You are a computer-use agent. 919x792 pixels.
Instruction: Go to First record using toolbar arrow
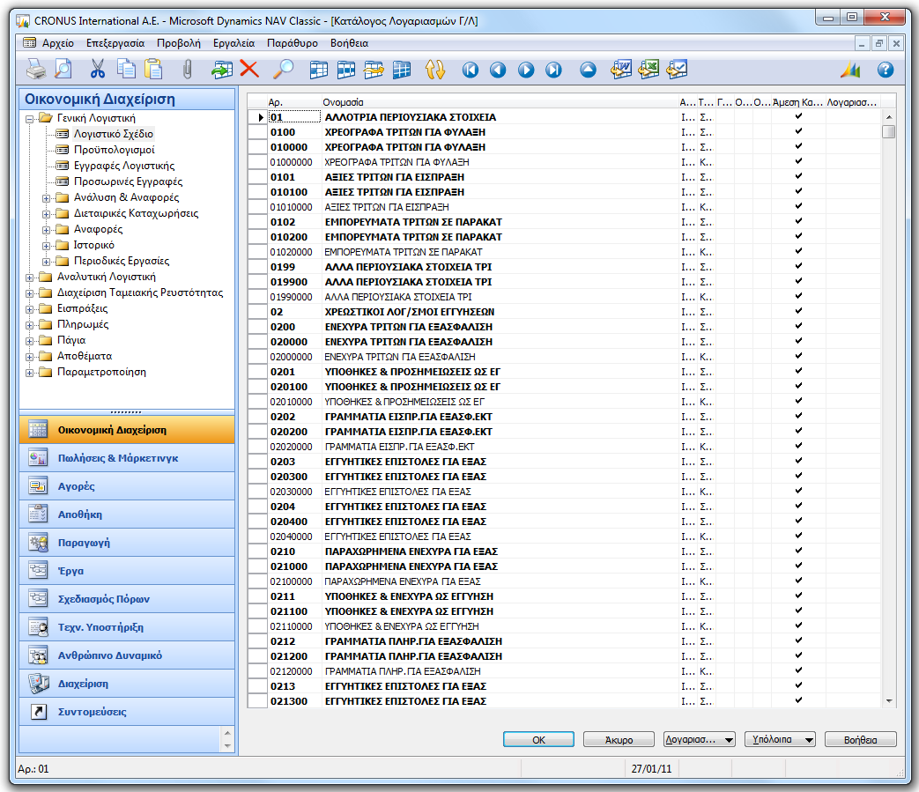[470, 70]
